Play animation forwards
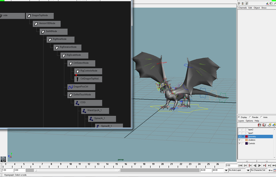This screenshot has height=177, width=276. point(259,166)
